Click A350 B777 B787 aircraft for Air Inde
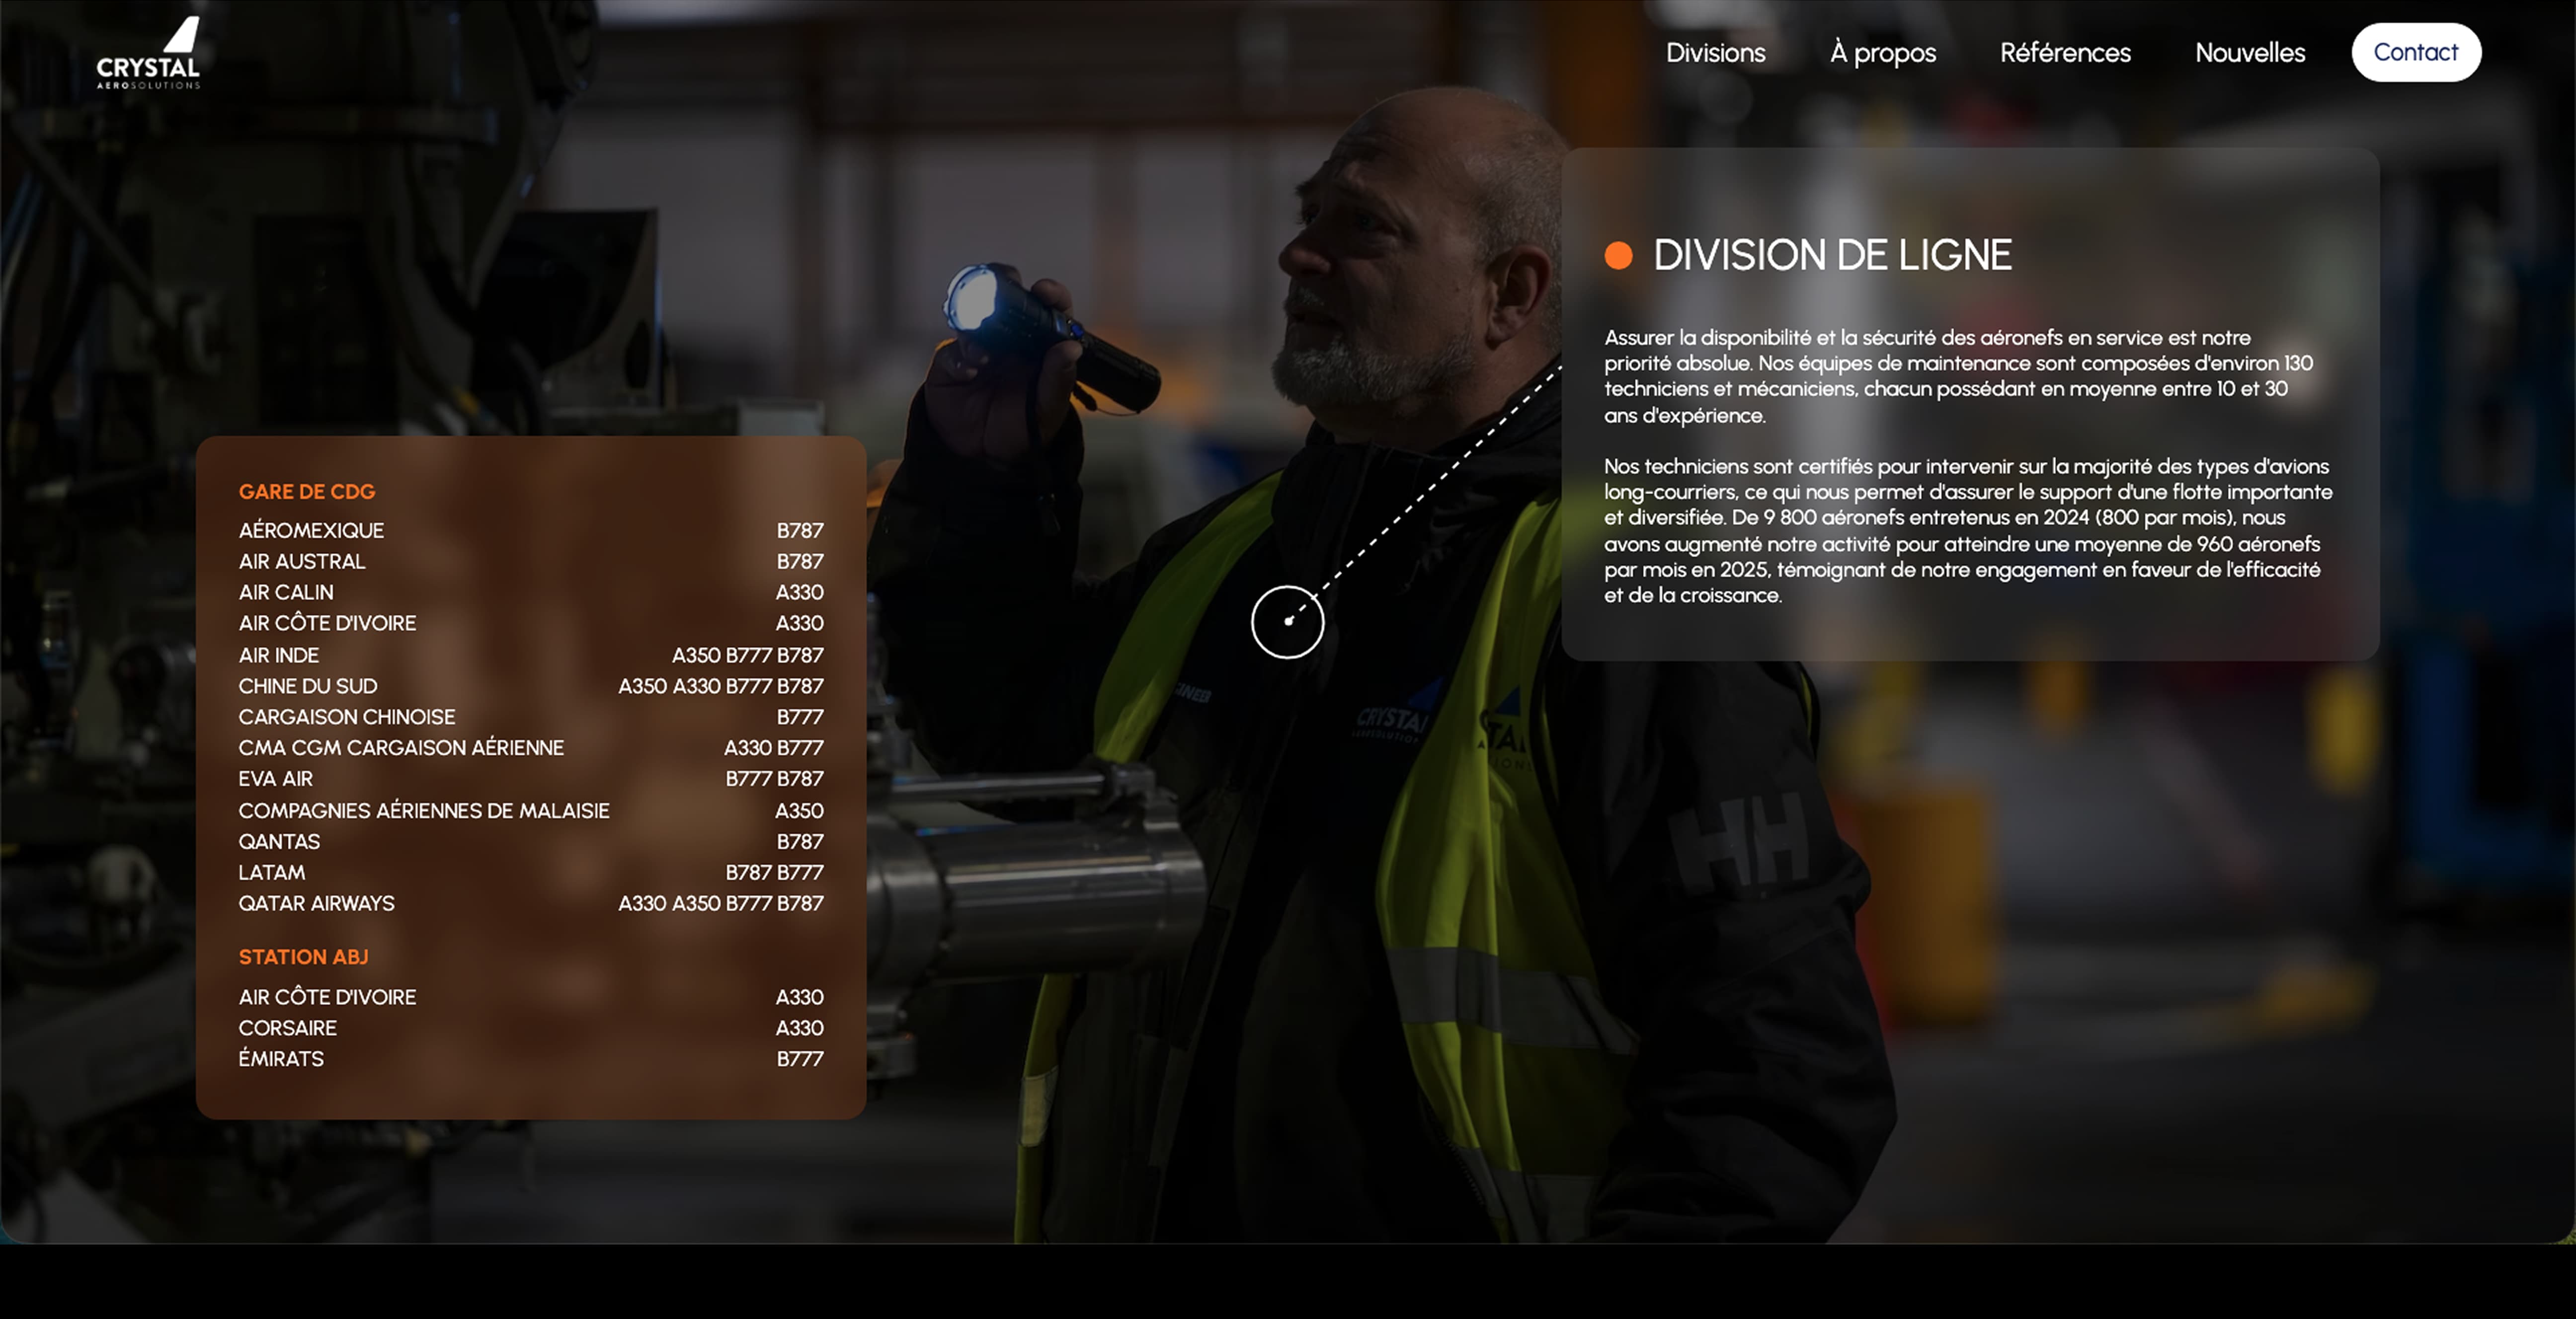 pyautogui.click(x=748, y=656)
